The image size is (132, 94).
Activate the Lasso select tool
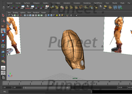(x=3, y=21)
